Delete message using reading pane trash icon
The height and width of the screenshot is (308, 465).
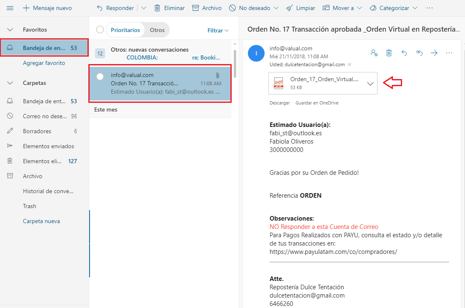point(389,53)
